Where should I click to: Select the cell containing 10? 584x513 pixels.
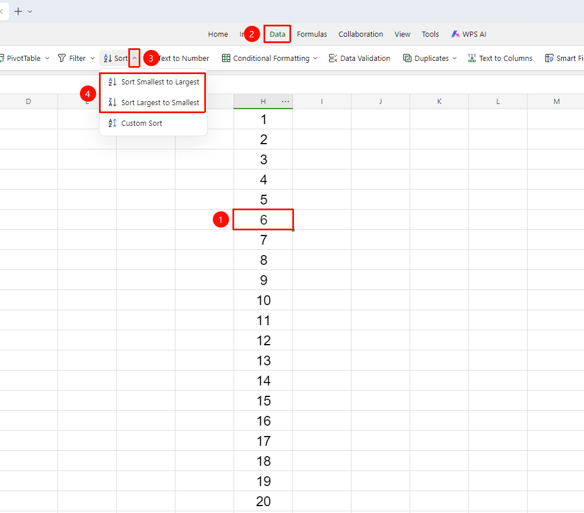coord(264,300)
